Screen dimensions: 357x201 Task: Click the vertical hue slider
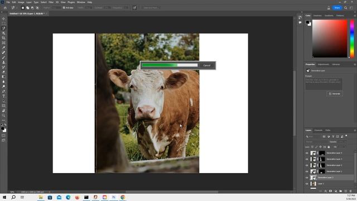tap(352, 39)
